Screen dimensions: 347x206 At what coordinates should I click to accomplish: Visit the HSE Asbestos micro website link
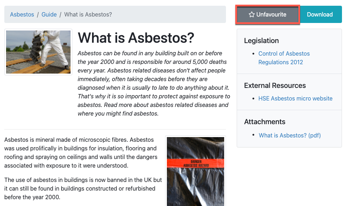click(295, 98)
